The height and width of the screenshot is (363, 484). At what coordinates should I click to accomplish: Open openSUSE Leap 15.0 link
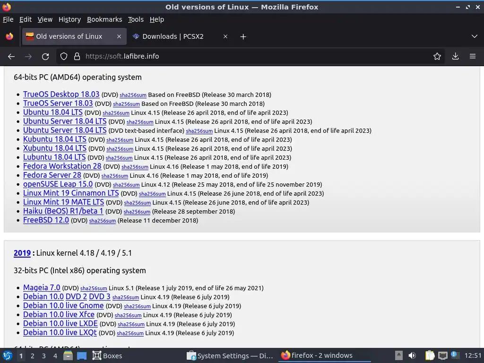click(x=58, y=184)
